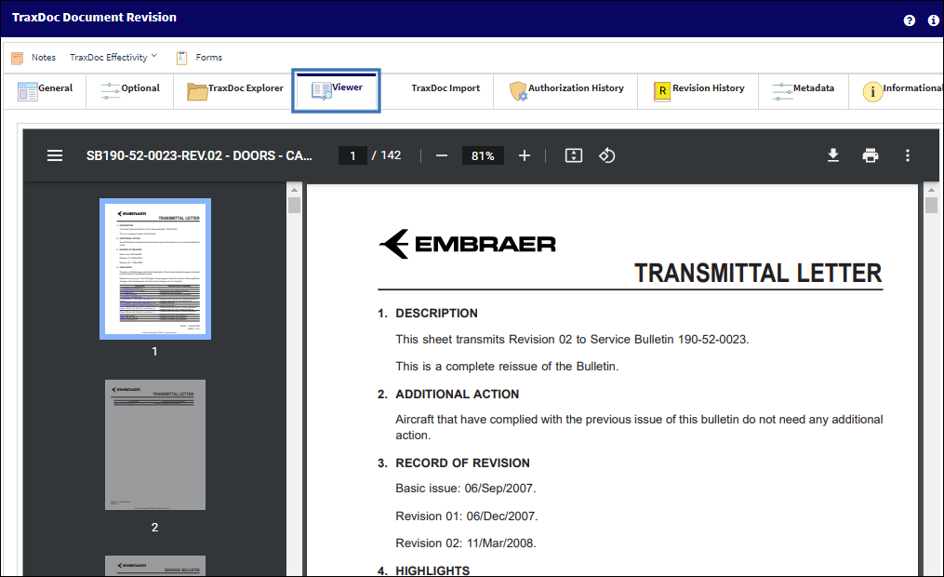Rotate the document counterclockwise
Viewport: 944px width, 577px height.
[x=606, y=156]
